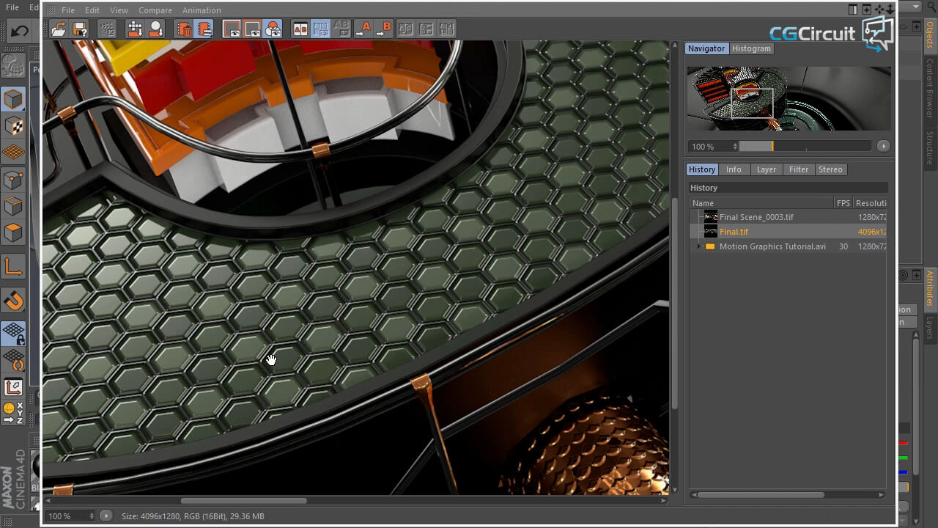Open the Navigator zoom options arrow button
The height and width of the screenshot is (528, 938).
(883, 146)
